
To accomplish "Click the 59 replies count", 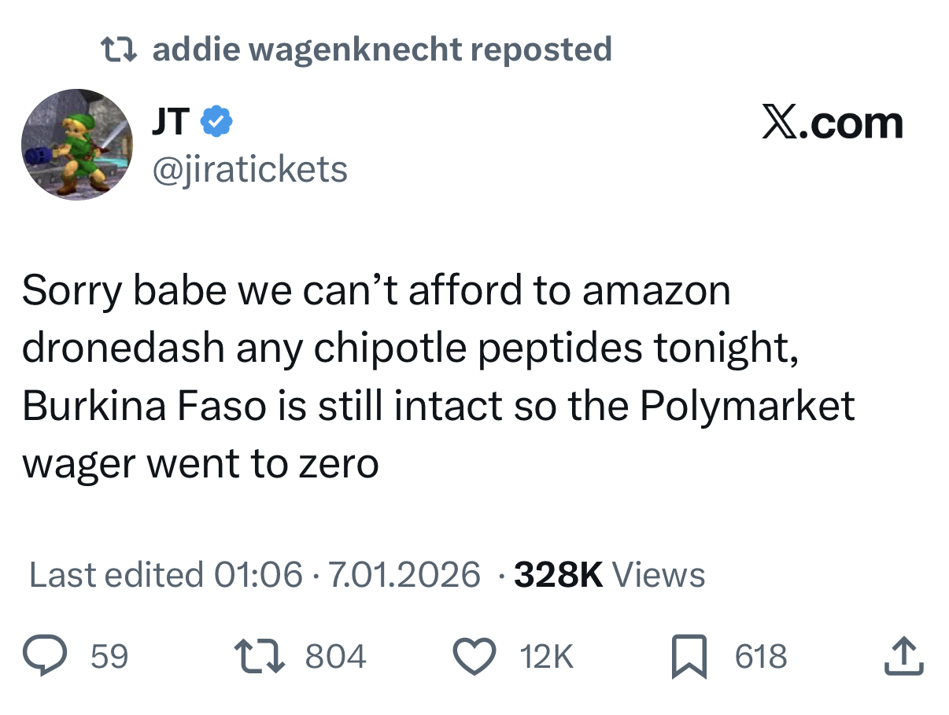I will tap(109, 656).
